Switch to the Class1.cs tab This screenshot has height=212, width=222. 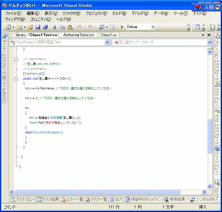point(108,35)
